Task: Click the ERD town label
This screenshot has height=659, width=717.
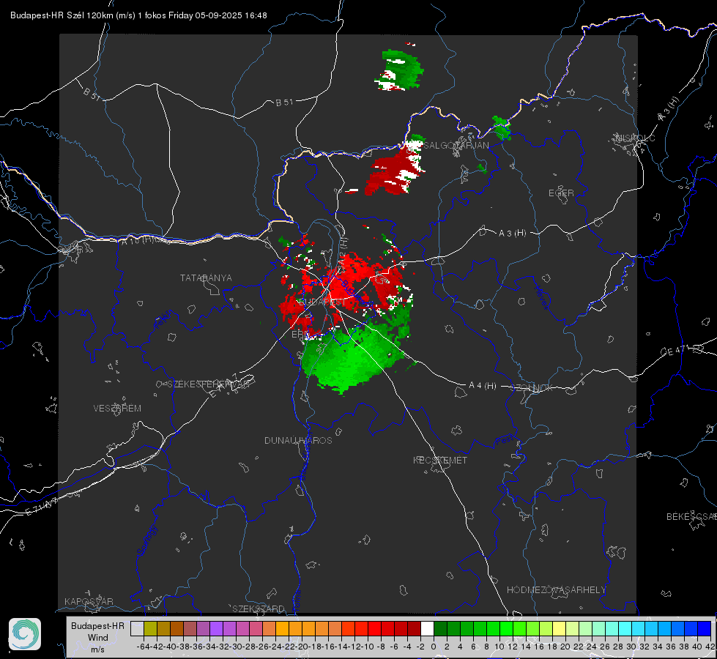Action: [x=300, y=335]
